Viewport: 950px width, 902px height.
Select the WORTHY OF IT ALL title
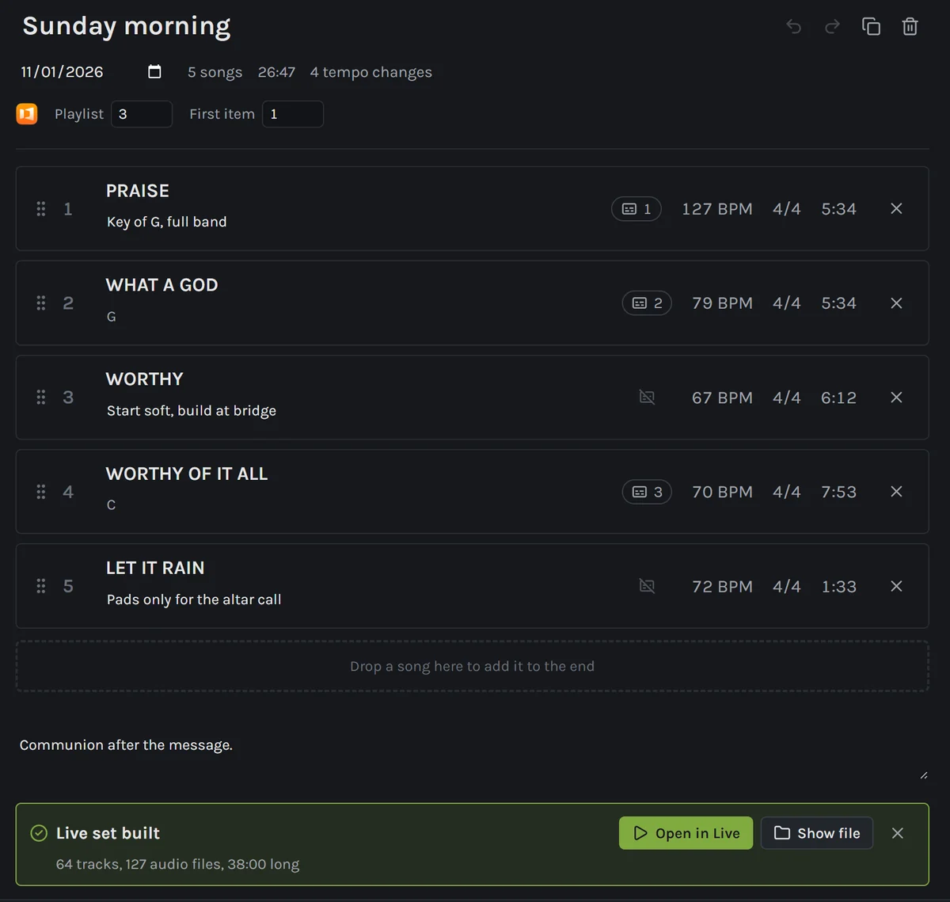click(x=187, y=474)
